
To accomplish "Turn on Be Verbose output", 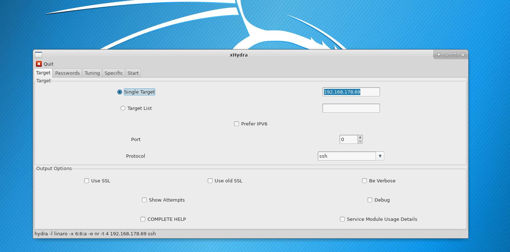I will coord(364,181).
